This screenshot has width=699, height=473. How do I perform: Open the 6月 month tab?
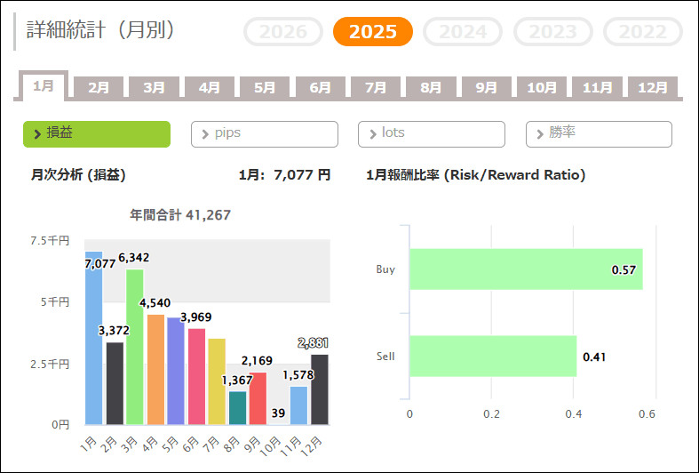[321, 88]
